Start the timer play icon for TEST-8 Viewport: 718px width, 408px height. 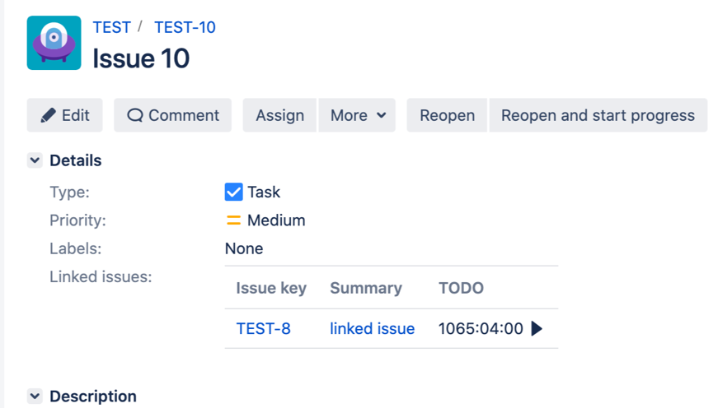pos(537,329)
